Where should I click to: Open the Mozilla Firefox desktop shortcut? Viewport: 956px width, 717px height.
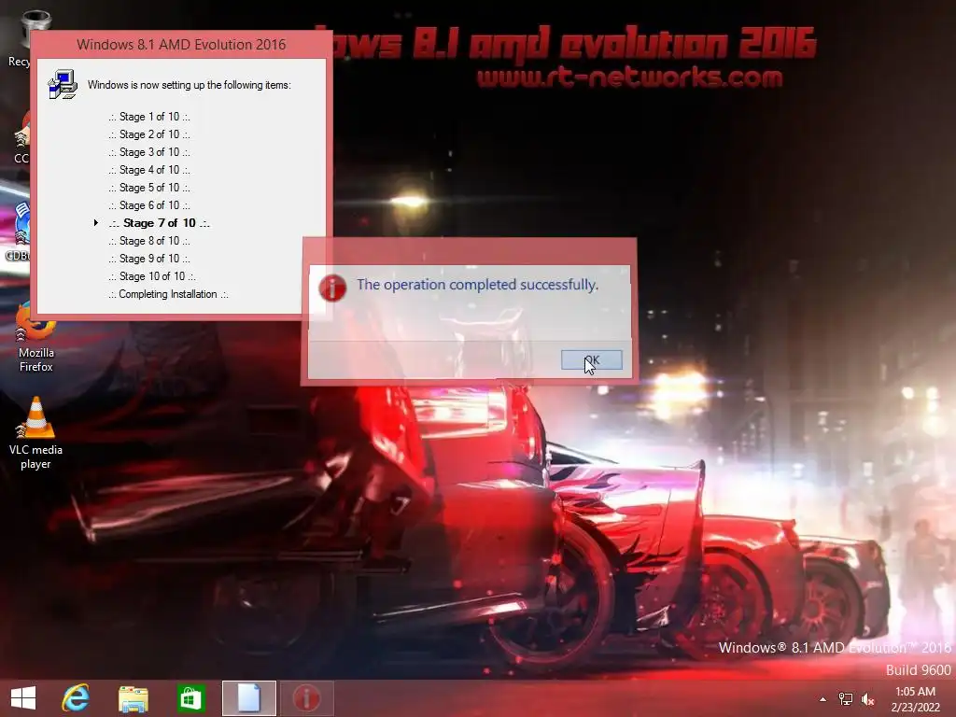(35, 336)
